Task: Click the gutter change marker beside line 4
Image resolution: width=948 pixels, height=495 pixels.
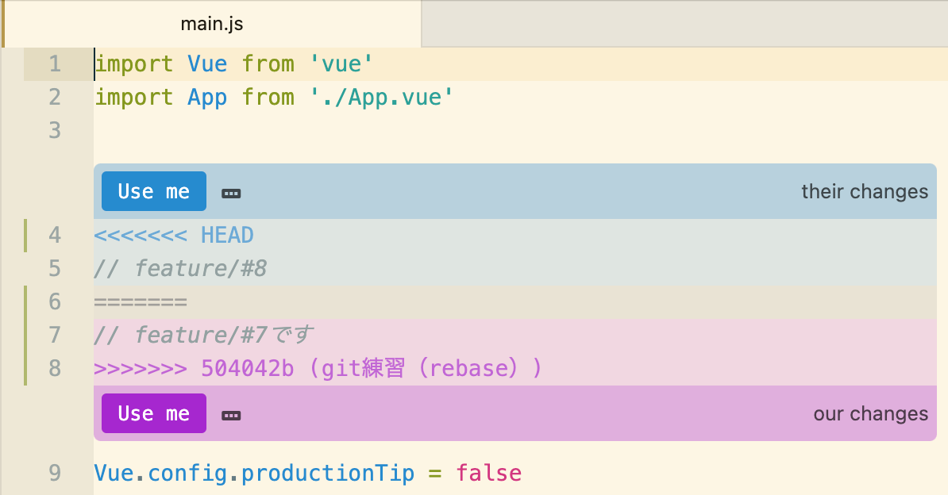Action: (x=26, y=235)
